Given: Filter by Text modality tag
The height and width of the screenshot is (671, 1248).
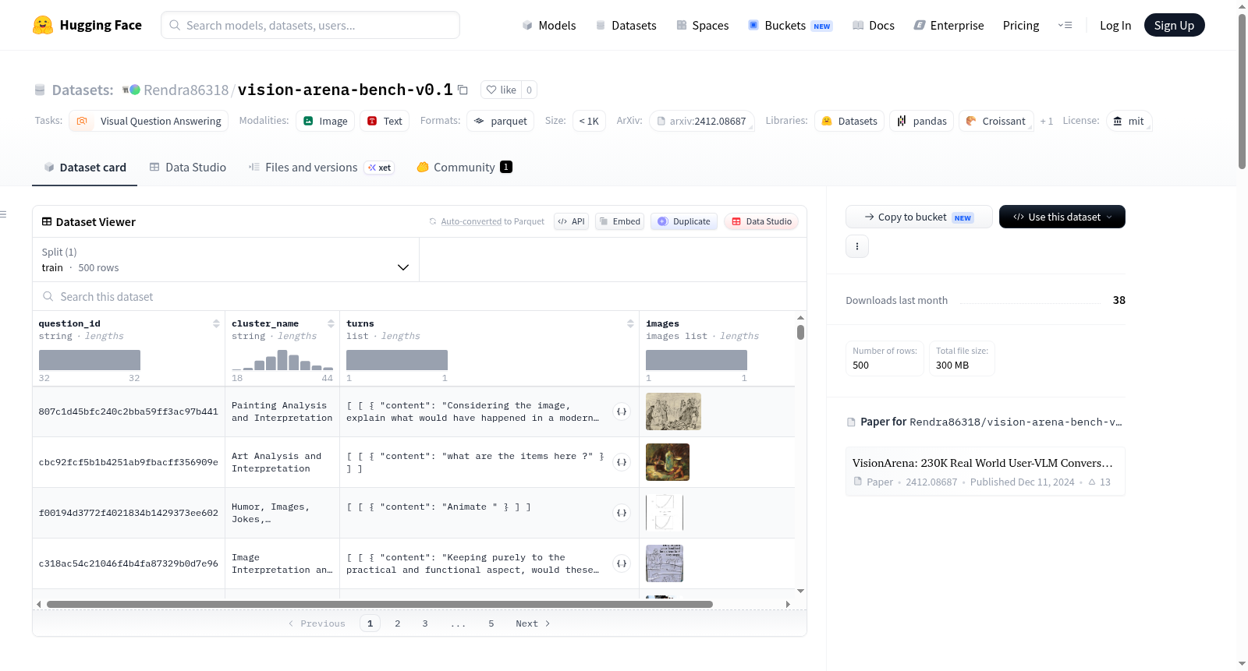Looking at the screenshot, I should pos(385,121).
